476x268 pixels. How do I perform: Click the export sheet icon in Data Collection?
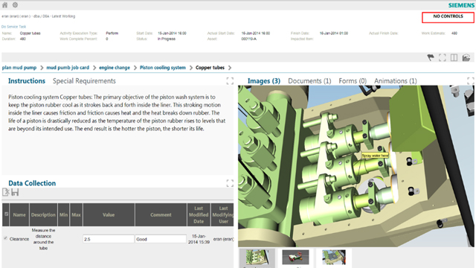coord(6,192)
